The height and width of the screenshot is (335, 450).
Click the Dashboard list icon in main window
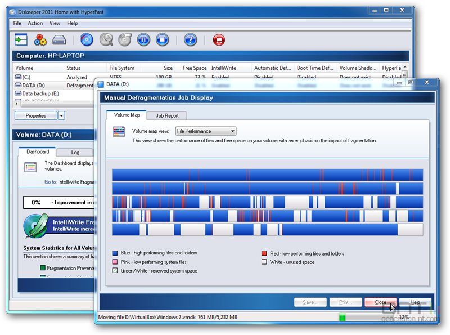(x=30, y=167)
